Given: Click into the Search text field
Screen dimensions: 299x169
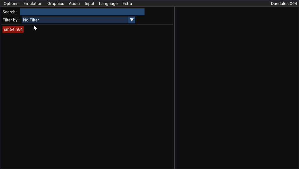Looking at the screenshot, I should 82,12.
